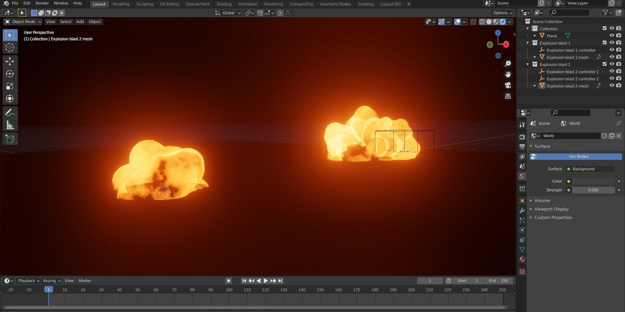This screenshot has width=625, height=312.
Task: Uncheck the Explosion blast 2 collection checkbox
Action: coord(604,64)
